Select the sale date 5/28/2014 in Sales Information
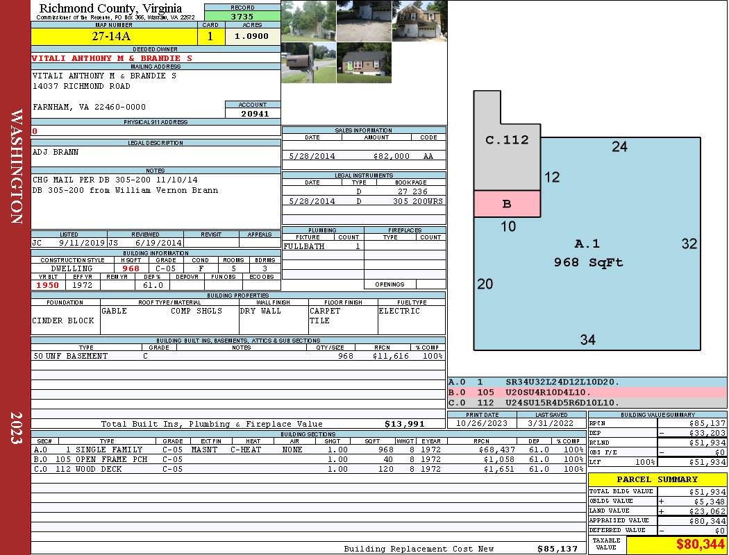The width and height of the screenshot is (729, 555). (x=312, y=156)
